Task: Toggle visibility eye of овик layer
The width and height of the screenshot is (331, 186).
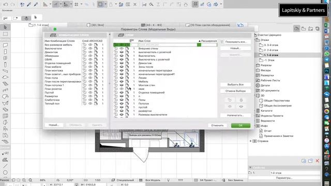Action: 122,89
